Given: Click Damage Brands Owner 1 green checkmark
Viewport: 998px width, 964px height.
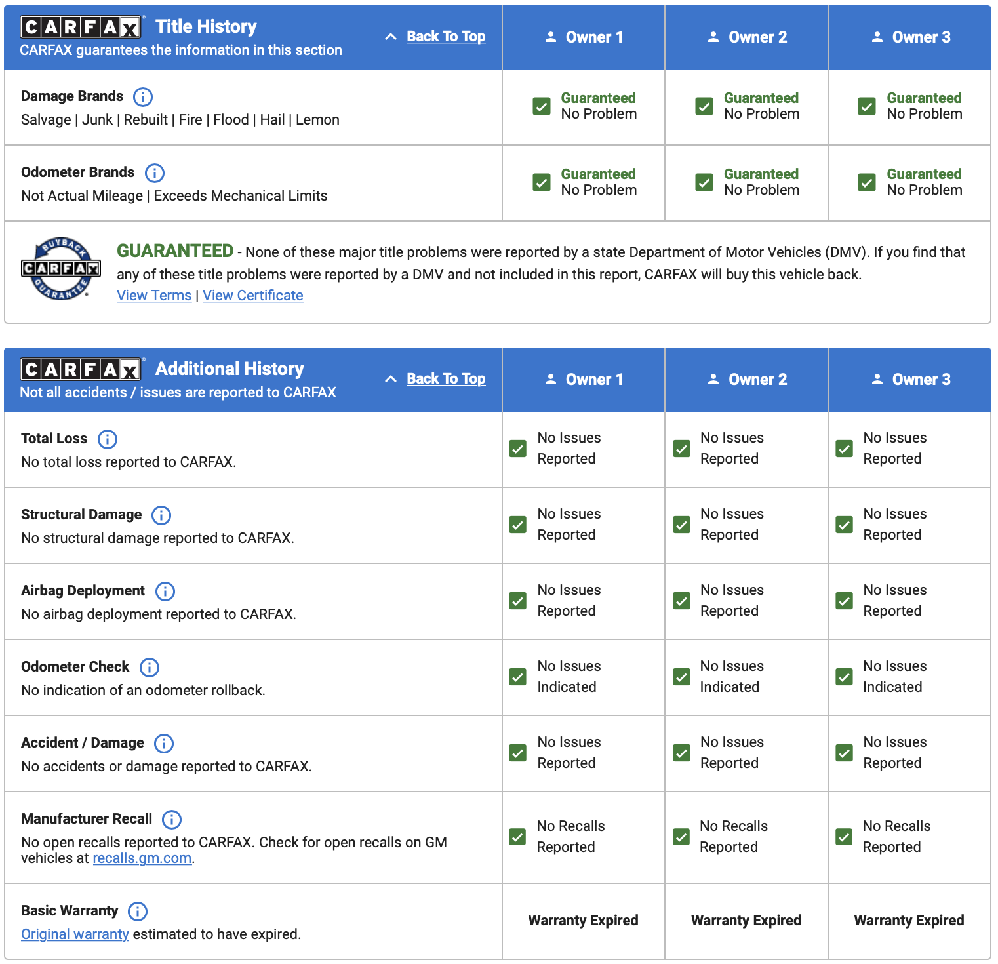Looking at the screenshot, I should [542, 106].
